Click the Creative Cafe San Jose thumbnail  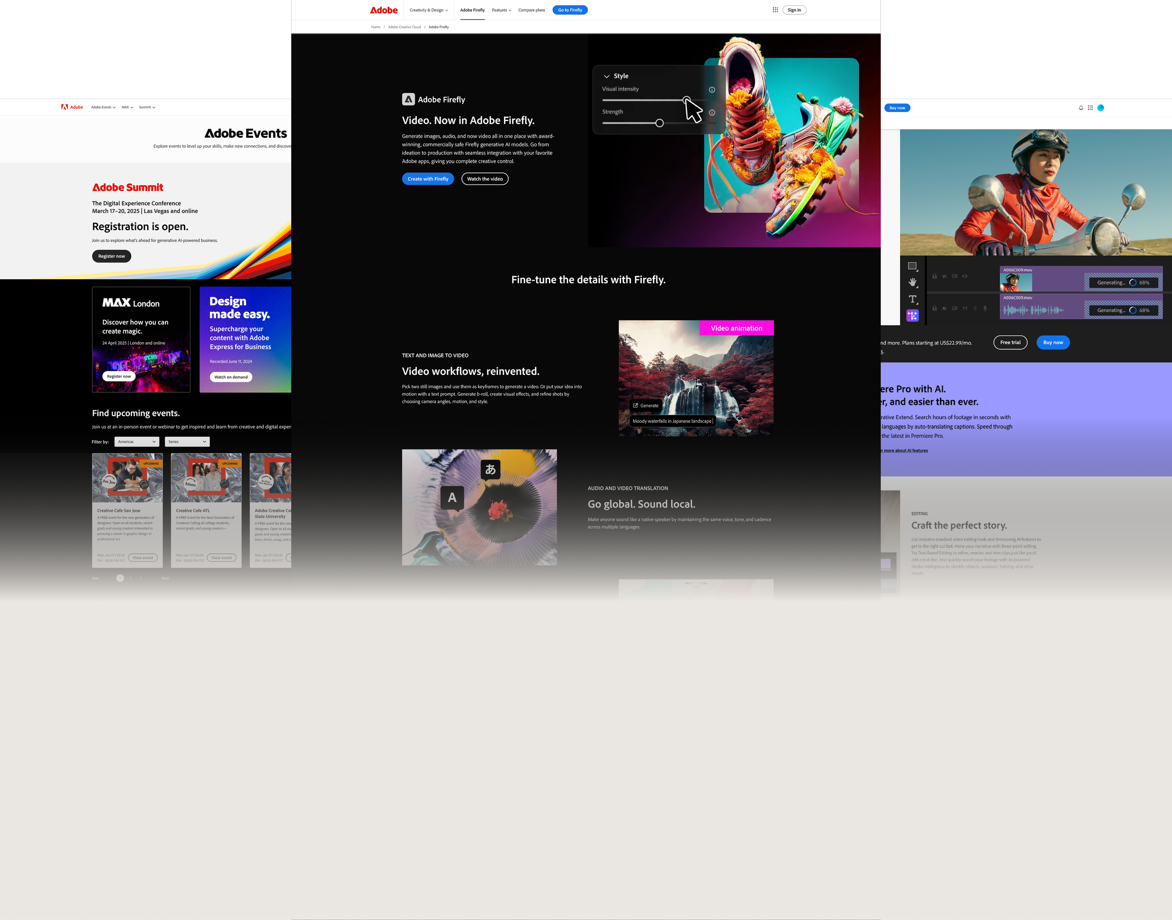click(127, 478)
